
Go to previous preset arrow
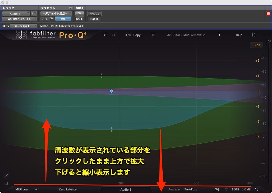click(153, 35)
